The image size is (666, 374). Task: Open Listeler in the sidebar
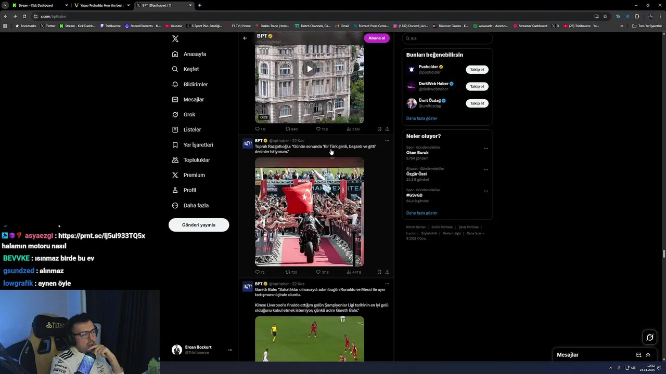point(186,129)
